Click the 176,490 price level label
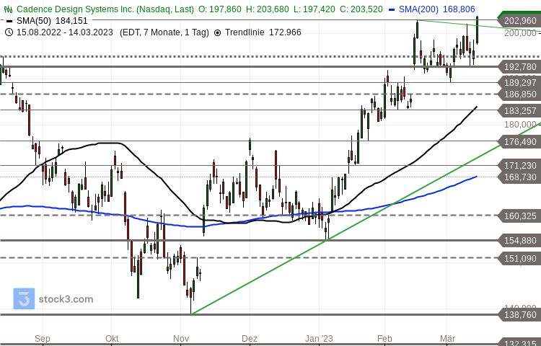 [x=519, y=141]
